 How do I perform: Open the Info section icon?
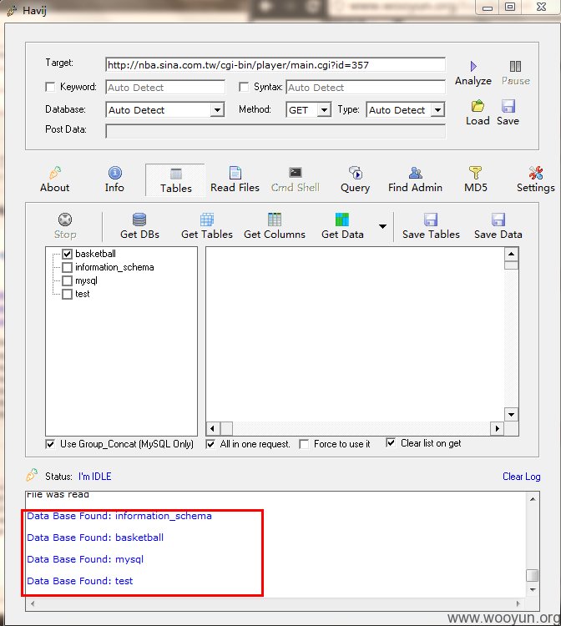115,173
